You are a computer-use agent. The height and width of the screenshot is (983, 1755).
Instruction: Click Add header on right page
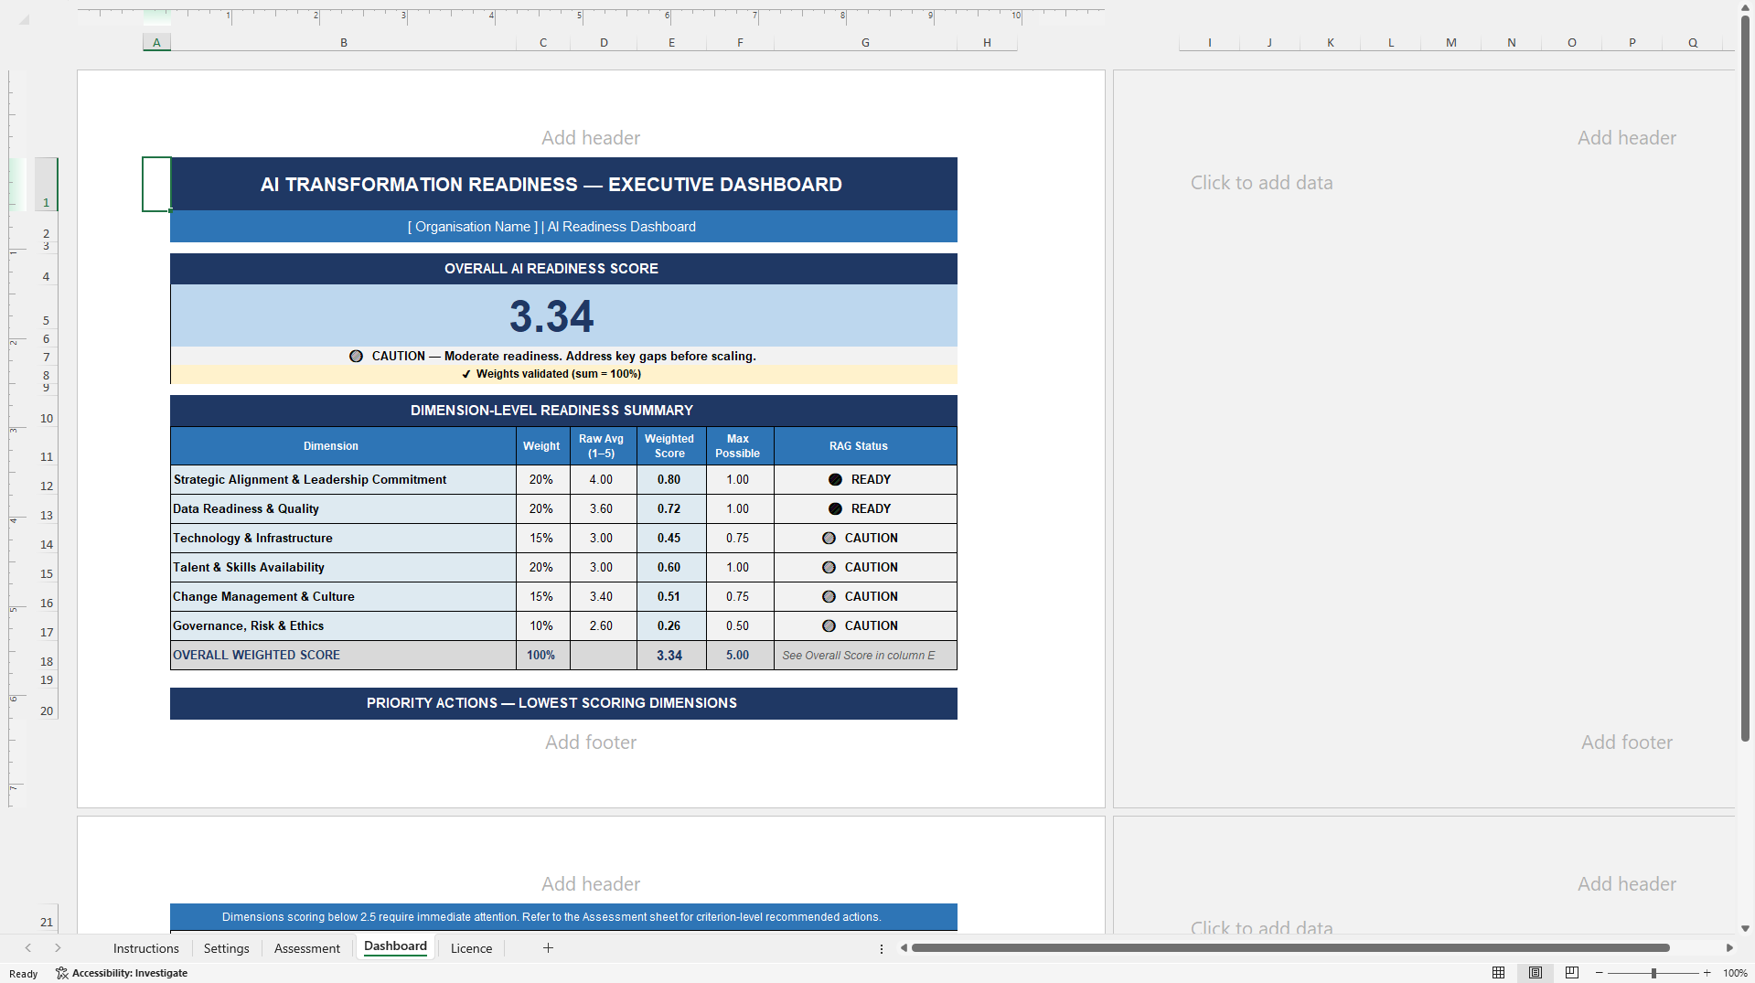[1627, 138]
